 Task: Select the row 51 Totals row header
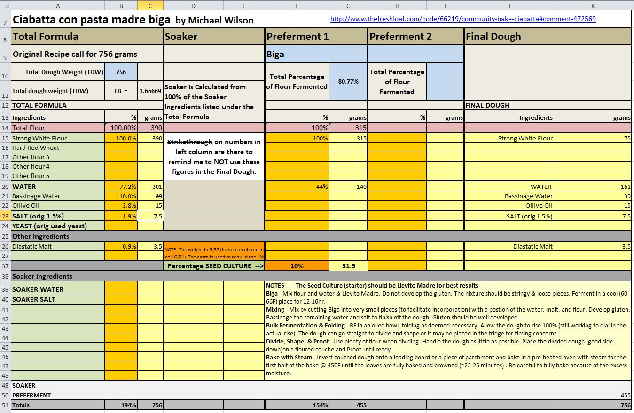(5, 405)
